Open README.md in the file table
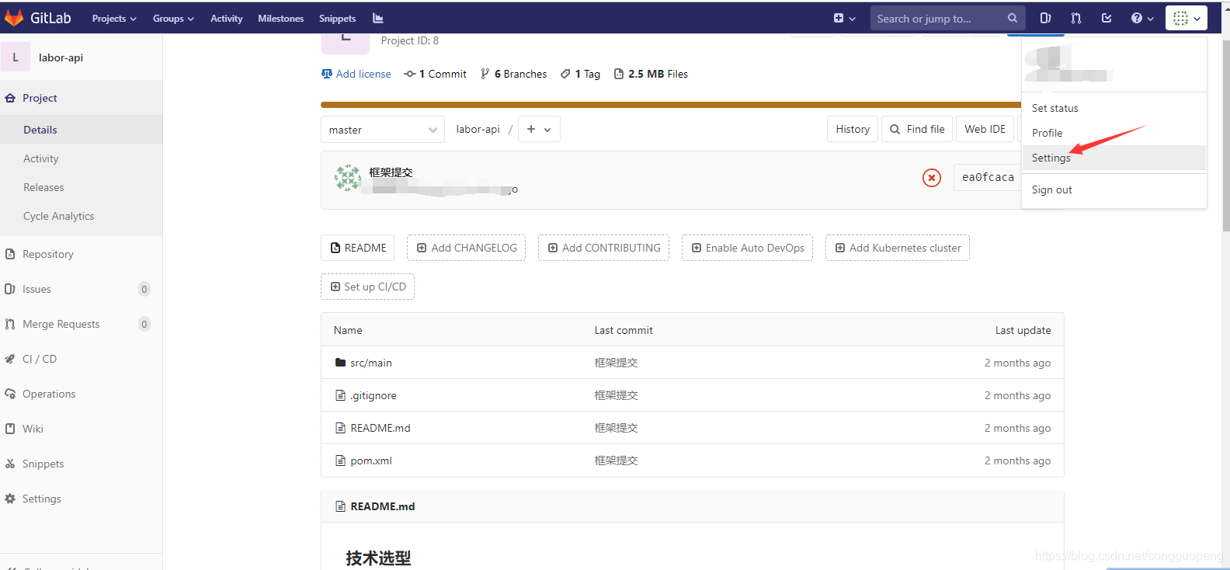The image size is (1230, 570). pyautogui.click(x=380, y=428)
